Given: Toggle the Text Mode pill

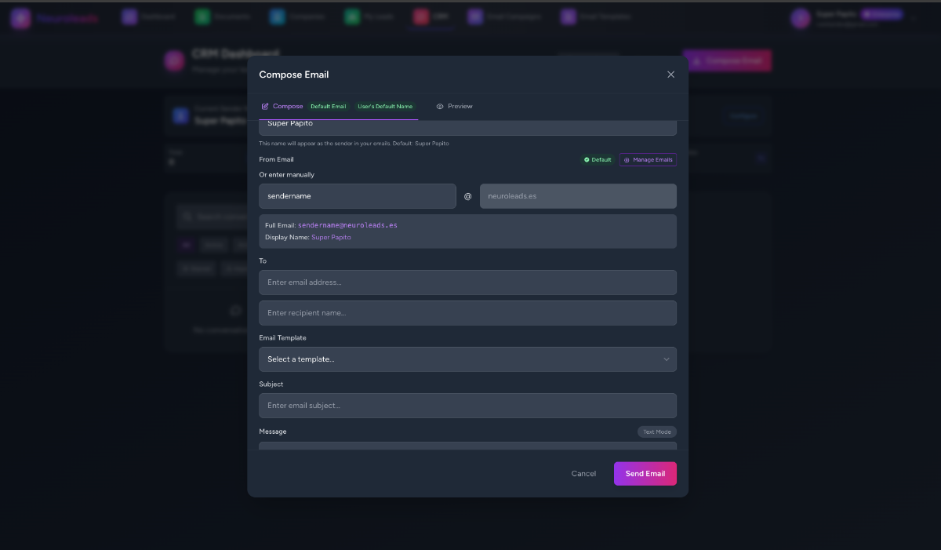Looking at the screenshot, I should pyautogui.click(x=656, y=432).
